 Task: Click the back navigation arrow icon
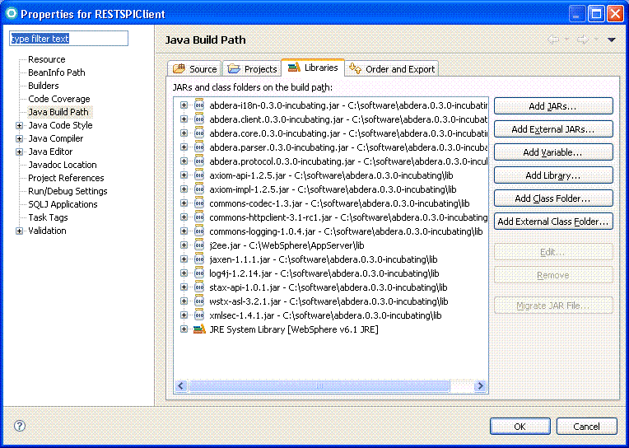(553, 40)
